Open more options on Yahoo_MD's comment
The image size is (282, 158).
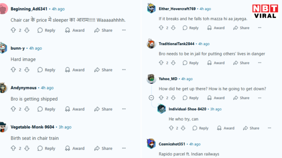pos(260,98)
